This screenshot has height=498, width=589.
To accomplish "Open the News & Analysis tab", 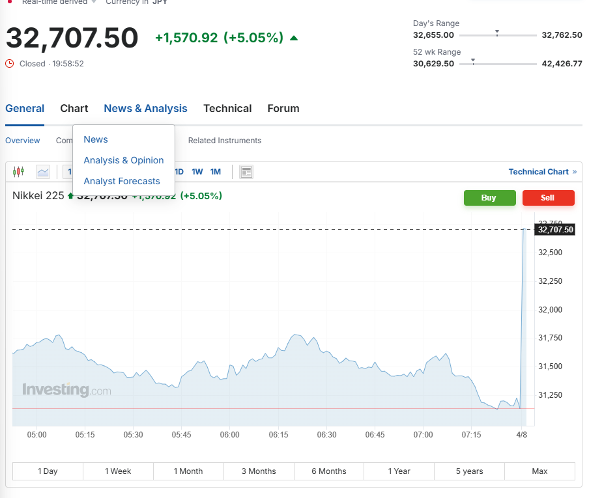I will click(x=145, y=109).
